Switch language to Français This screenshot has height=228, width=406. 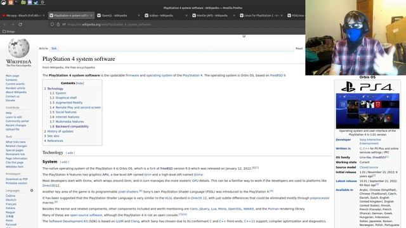(11, 204)
